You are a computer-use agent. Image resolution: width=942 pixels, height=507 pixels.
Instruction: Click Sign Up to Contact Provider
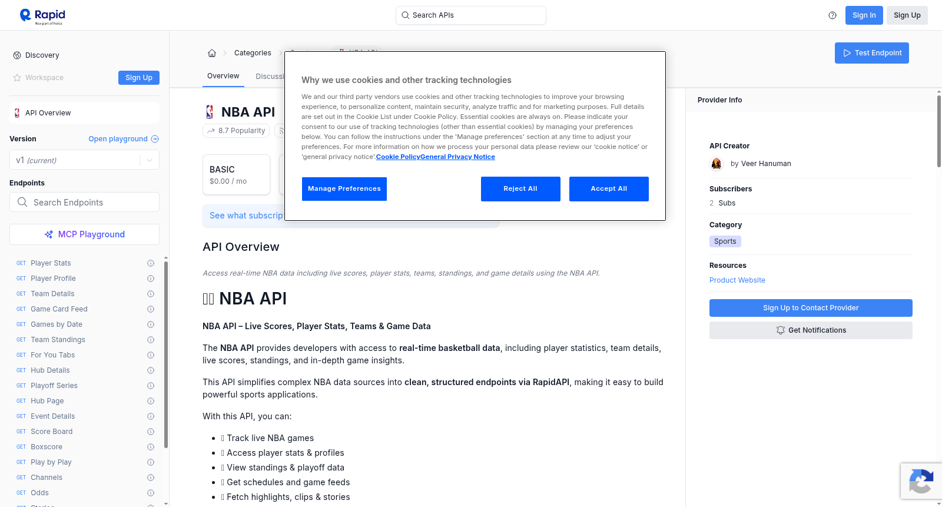pyautogui.click(x=811, y=308)
